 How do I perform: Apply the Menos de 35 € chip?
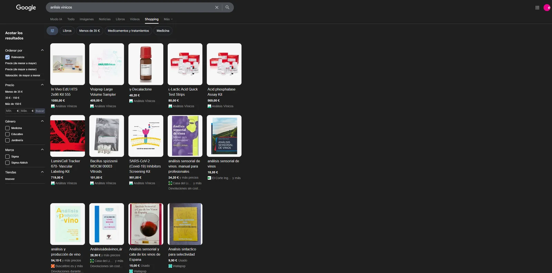[89, 31]
